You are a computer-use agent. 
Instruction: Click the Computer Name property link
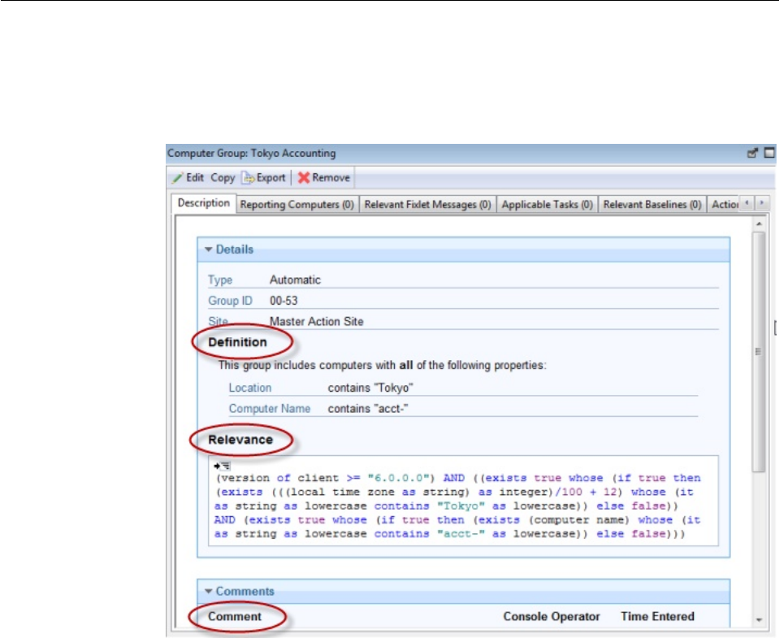pos(269,409)
